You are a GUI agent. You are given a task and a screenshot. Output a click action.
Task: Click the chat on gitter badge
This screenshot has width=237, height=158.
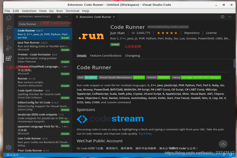tap(87, 77)
